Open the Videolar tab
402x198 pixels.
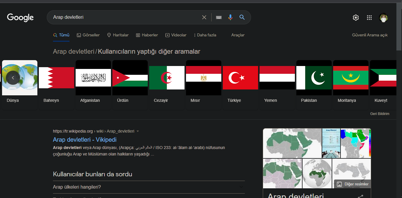[x=176, y=35]
